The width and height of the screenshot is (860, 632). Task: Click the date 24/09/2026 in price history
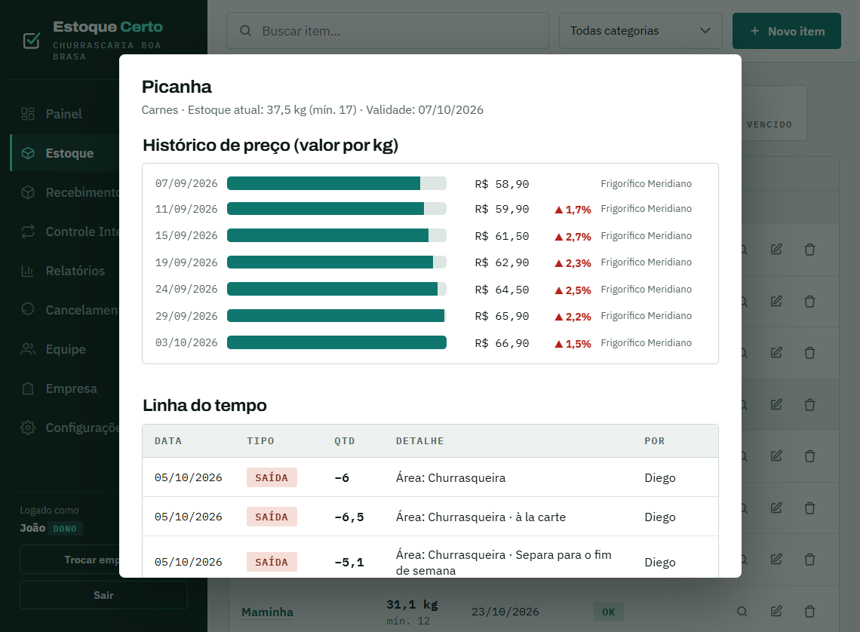(x=186, y=289)
